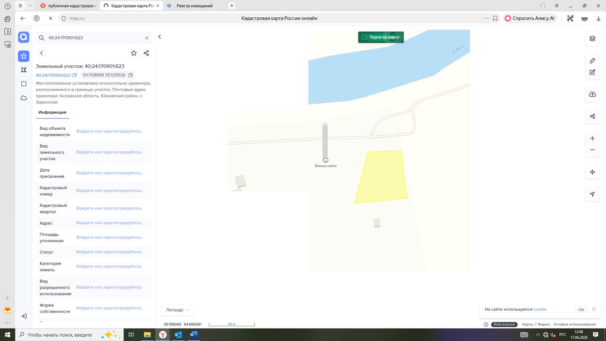Open browser downloads

tap(599, 19)
